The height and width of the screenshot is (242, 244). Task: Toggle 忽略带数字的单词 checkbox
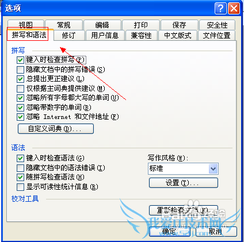pyautogui.click(x=20, y=107)
